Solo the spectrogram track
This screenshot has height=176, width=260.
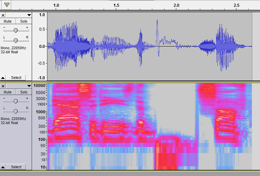(24, 92)
